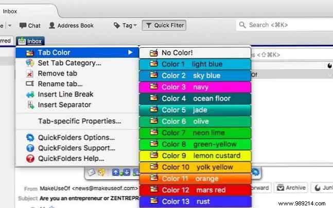Pick Color 8 green-yellow
The height and width of the screenshot is (208, 333).
pyautogui.click(x=195, y=144)
